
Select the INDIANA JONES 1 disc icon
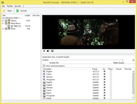tap(3, 18)
